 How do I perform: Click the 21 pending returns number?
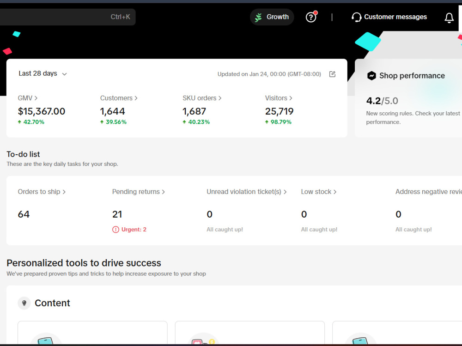click(117, 214)
